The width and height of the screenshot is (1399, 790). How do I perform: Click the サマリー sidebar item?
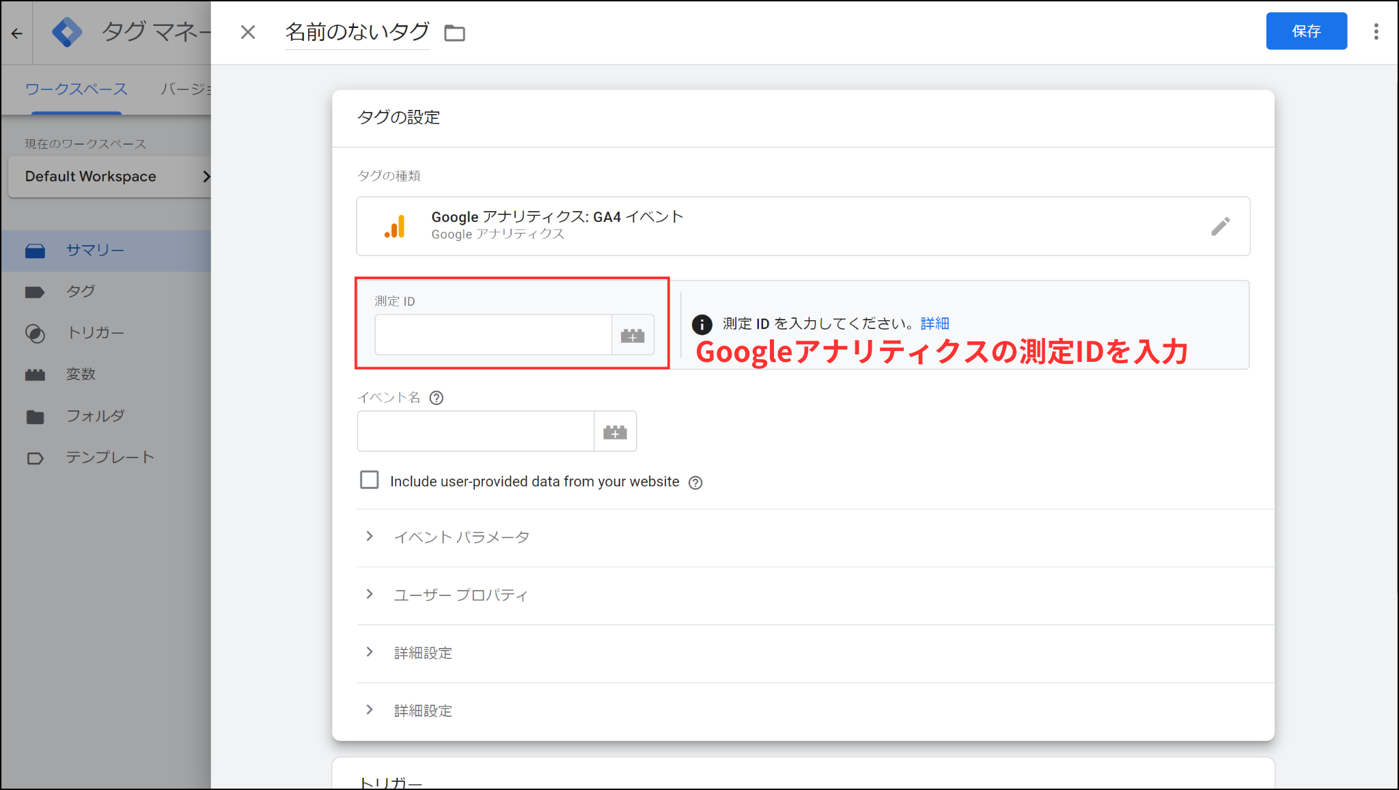107,251
